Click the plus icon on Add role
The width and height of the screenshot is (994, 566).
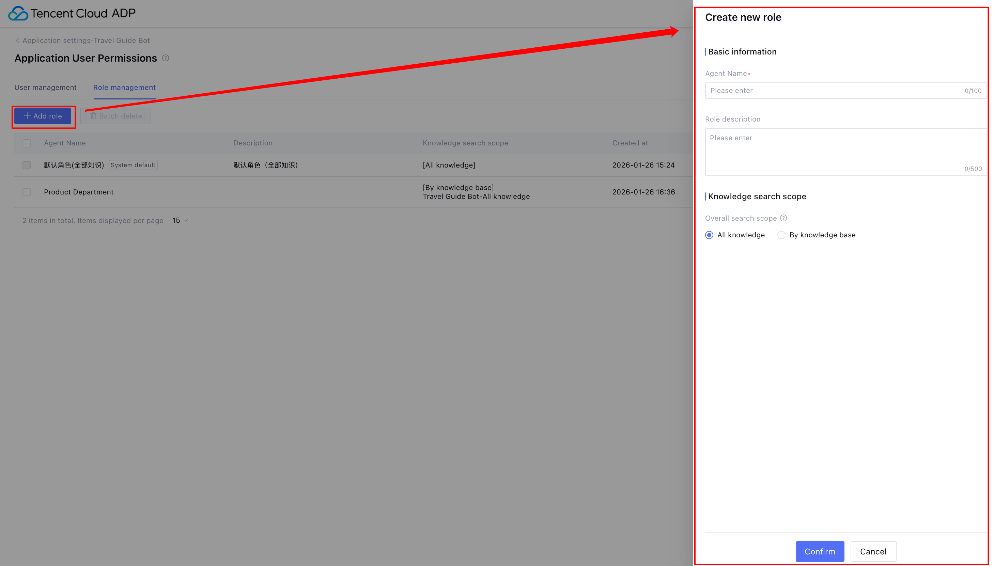[x=27, y=116]
